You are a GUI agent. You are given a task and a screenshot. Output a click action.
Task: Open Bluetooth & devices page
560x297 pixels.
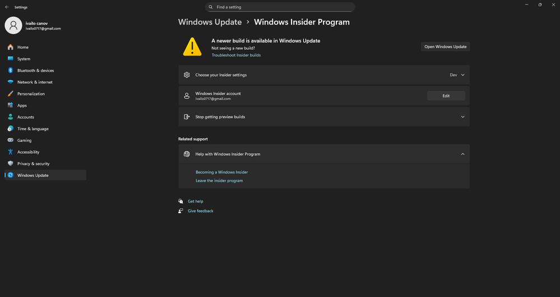(x=45, y=70)
